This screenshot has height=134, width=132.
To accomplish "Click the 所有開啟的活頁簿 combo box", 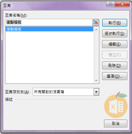I will [x=66, y=92].
